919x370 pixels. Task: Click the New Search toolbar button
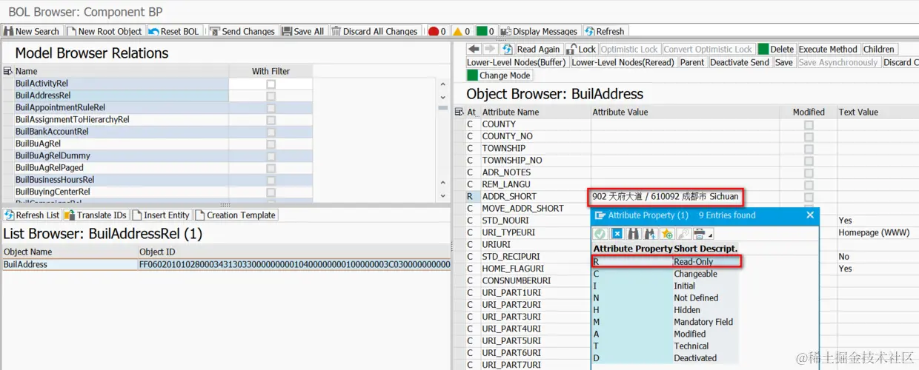click(x=32, y=31)
